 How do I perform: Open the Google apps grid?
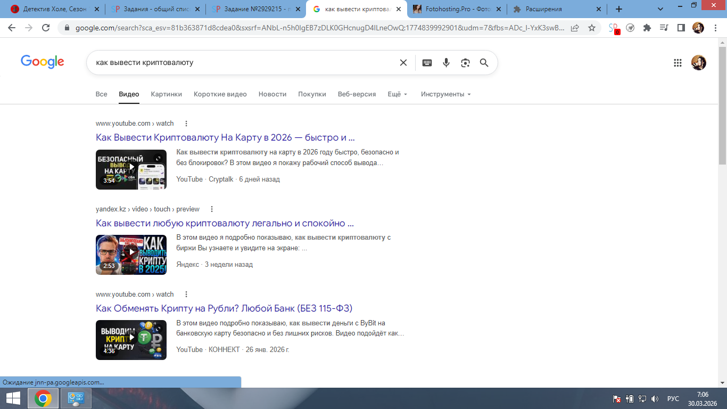pos(678,63)
